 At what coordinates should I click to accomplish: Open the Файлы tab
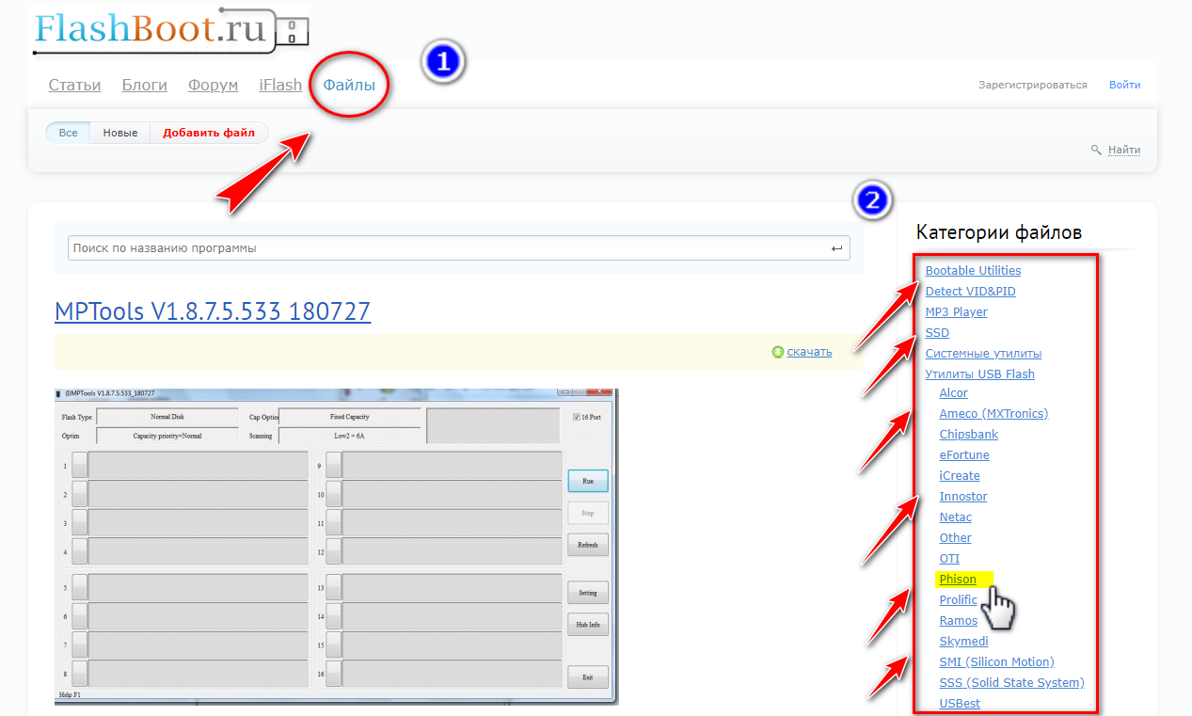tap(349, 85)
